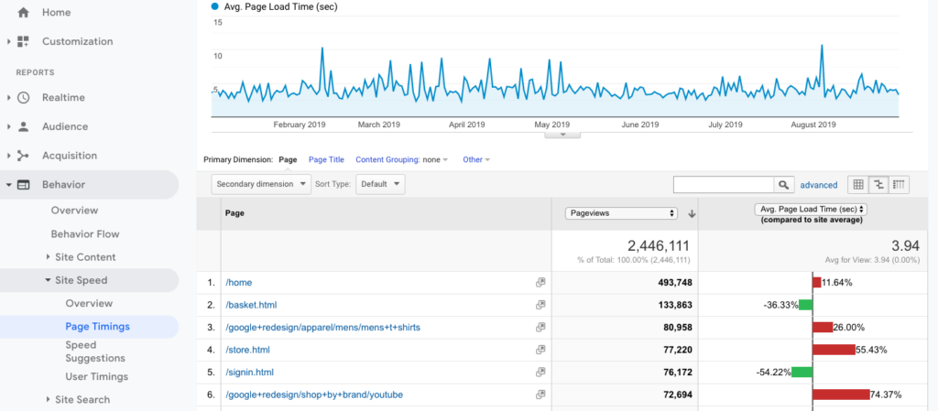Image resolution: width=938 pixels, height=411 pixels.
Task: Collapse chart using handle below graph
Action: [562, 135]
